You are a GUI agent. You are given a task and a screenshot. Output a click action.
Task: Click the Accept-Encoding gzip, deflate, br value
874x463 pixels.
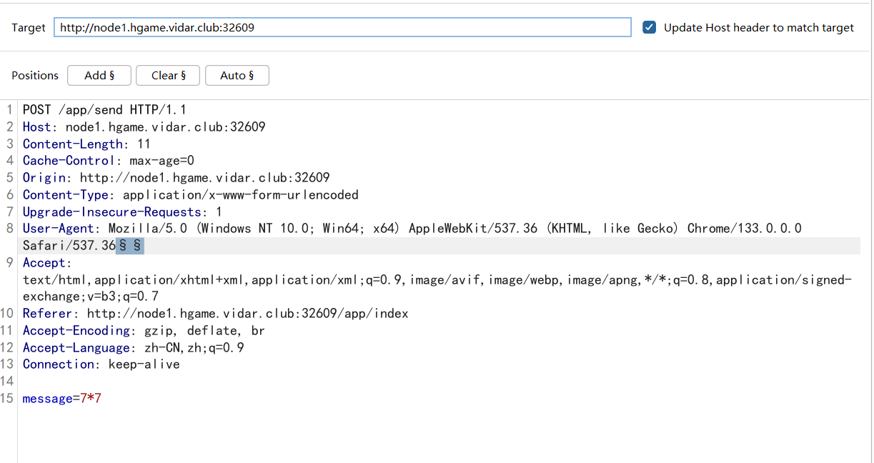click(204, 331)
